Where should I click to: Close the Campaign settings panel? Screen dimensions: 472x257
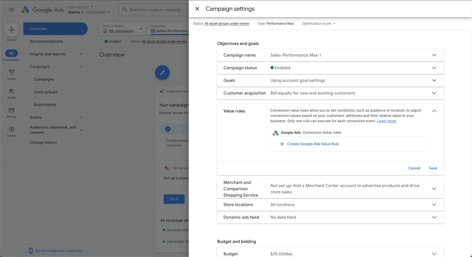[x=197, y=9]
